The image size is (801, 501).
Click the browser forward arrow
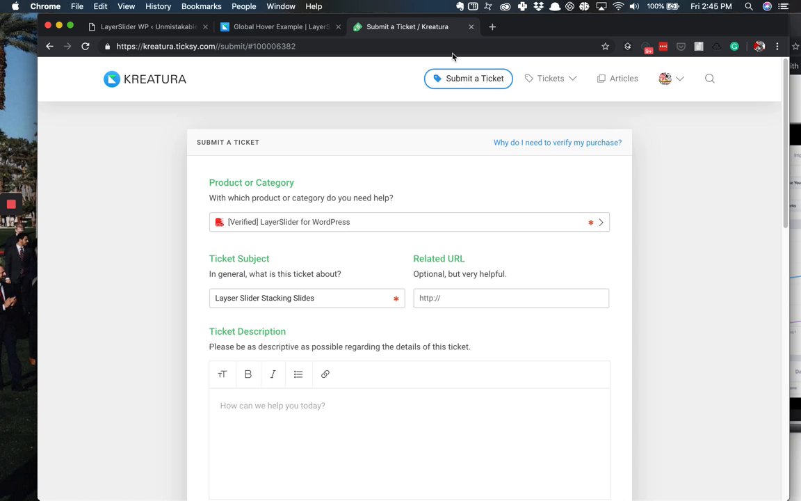(x=67, y=47)
